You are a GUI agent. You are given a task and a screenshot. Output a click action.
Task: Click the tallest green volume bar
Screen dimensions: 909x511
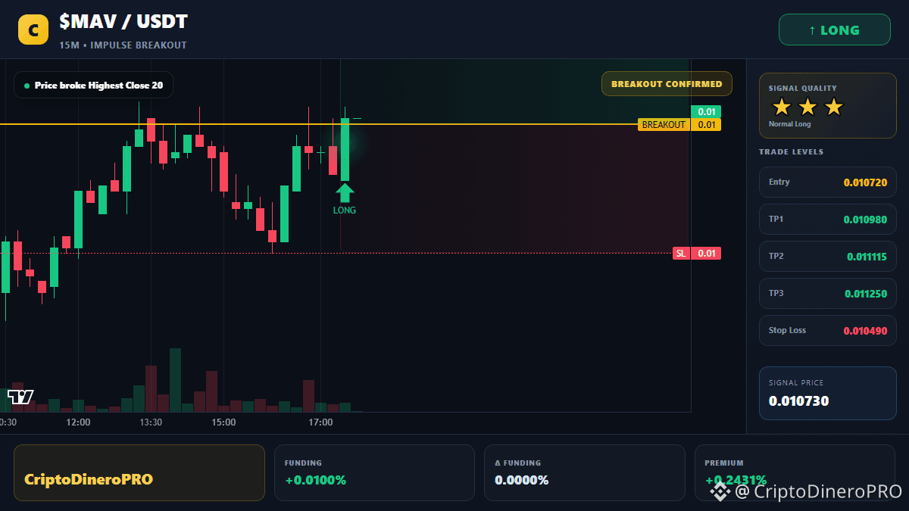click(x=176, y=380)
